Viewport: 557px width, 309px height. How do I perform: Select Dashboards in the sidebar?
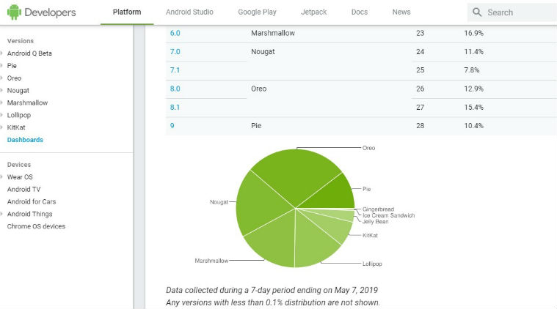pyautogui.click(x=25, y=140)
